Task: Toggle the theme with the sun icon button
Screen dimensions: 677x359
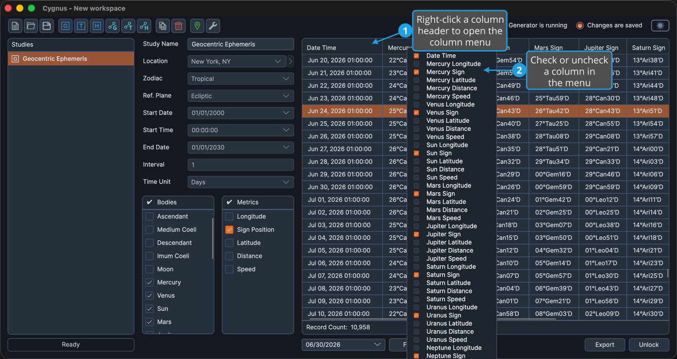Action: pos(660,25)
